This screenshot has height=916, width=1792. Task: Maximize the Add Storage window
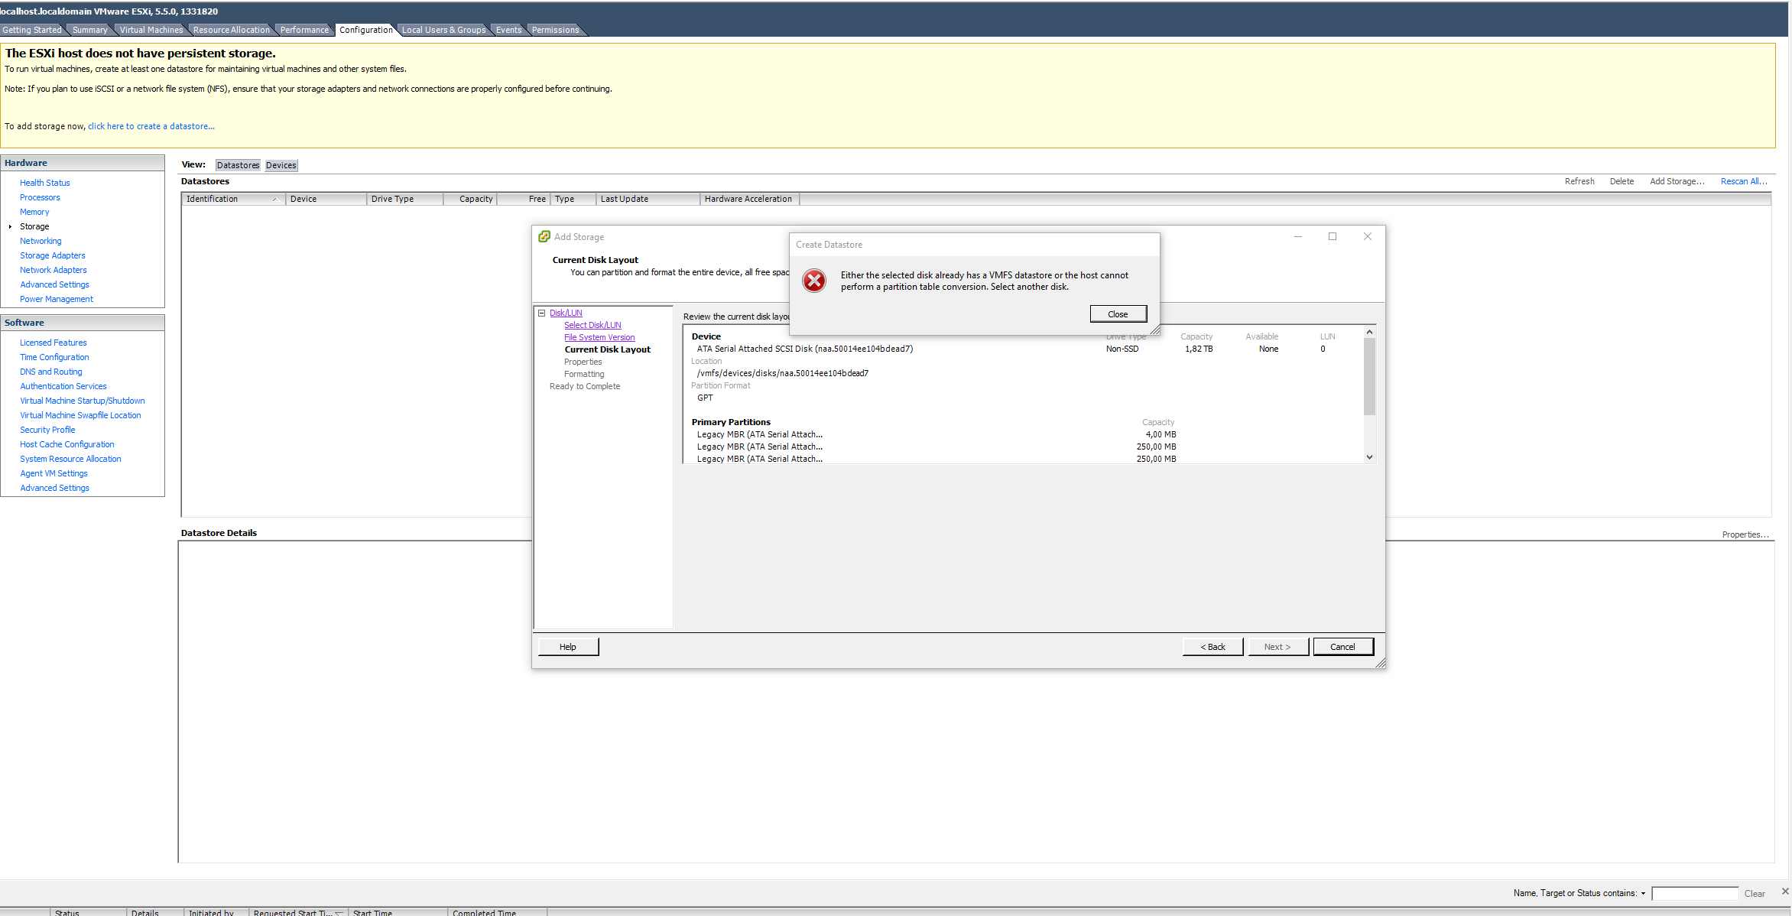pyautogui.click(x=1333, y=237)
